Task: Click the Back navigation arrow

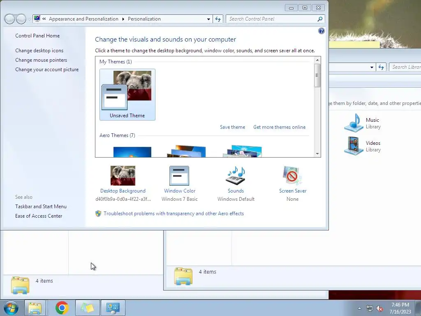Action: click(9, 19)
